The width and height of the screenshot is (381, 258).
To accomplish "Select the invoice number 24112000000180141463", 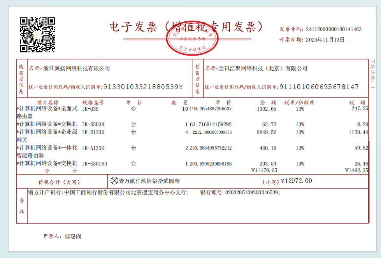I will point(334,29).
